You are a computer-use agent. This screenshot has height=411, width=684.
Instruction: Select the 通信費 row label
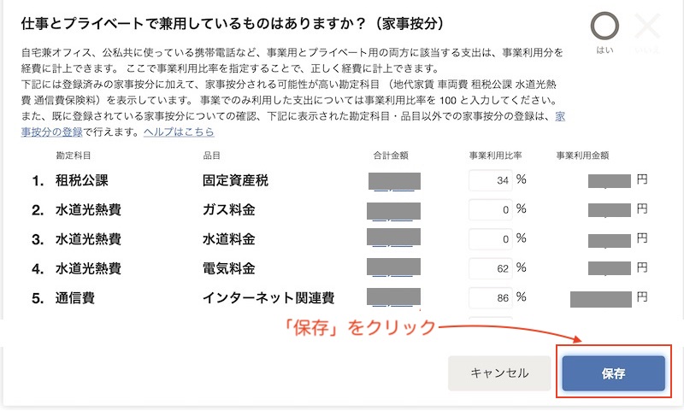click(x=75, y=298)
